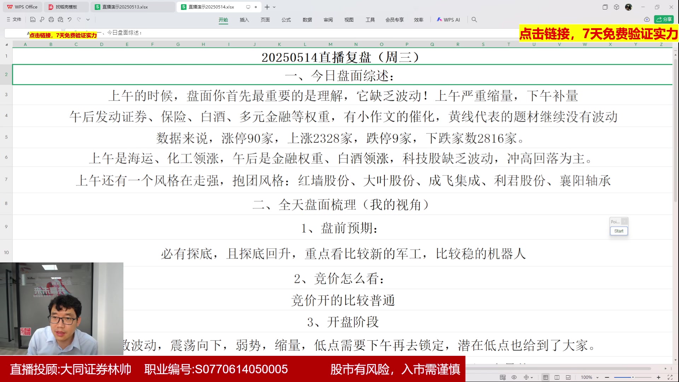
Task: Toggle eye protection mode icon
Action: coord(514,377)
